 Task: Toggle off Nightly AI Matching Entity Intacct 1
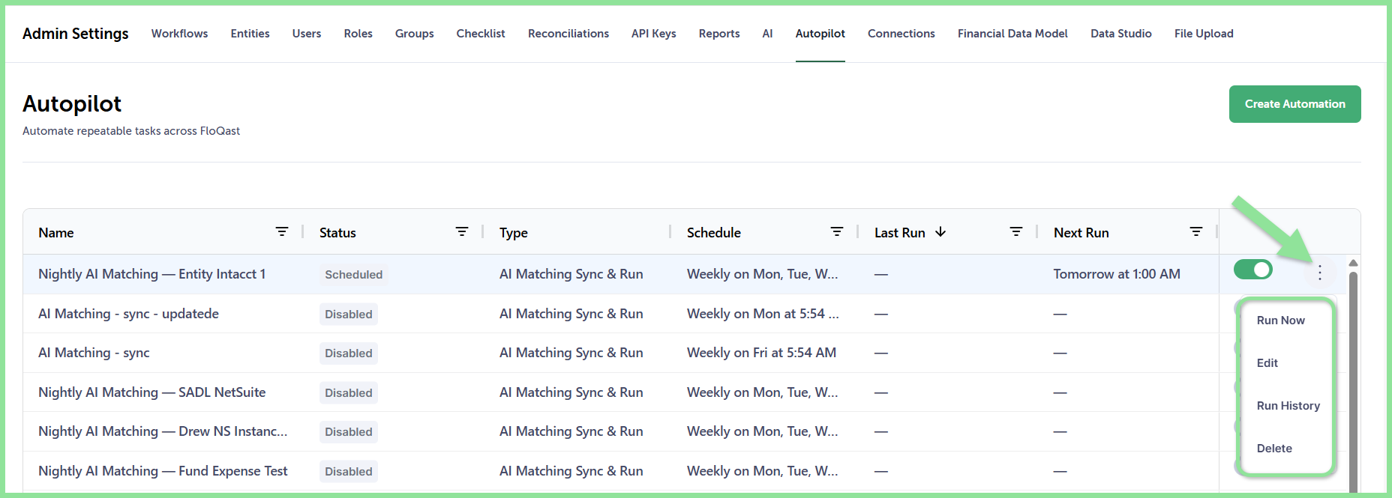(x=1253, y=270)
